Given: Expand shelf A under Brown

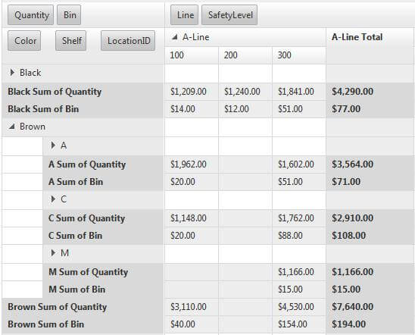Looking at the screenshot, I should click(53, 145).
